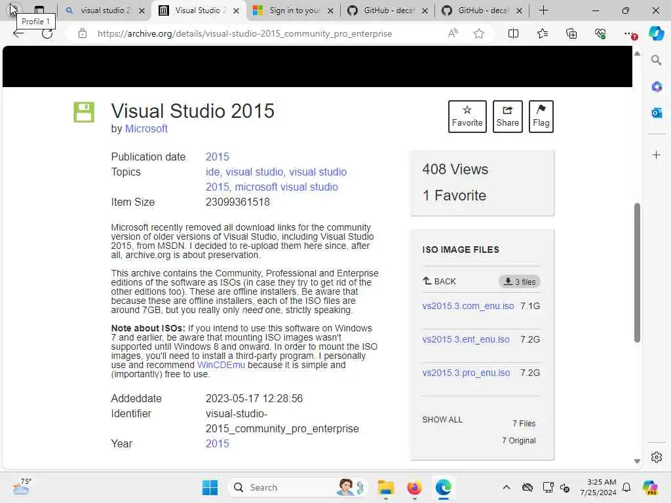Open File Explorer from taskbar
Image resolution: width=671 pixels, height=503 pixels.
[x=385, y=487]
